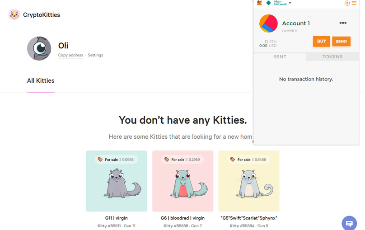Click the teal network diamond icon
The height and width of the screenshot is (230, 365).
point(269,3)
